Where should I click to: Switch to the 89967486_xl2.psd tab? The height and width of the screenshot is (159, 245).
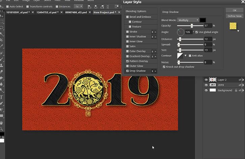(x=76, y=12)
